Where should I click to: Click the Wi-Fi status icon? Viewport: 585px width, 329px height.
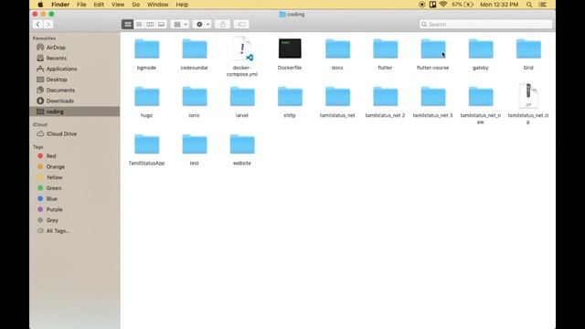[x=443, y=5]
